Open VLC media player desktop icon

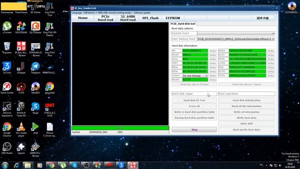click(x=21, y=130)
